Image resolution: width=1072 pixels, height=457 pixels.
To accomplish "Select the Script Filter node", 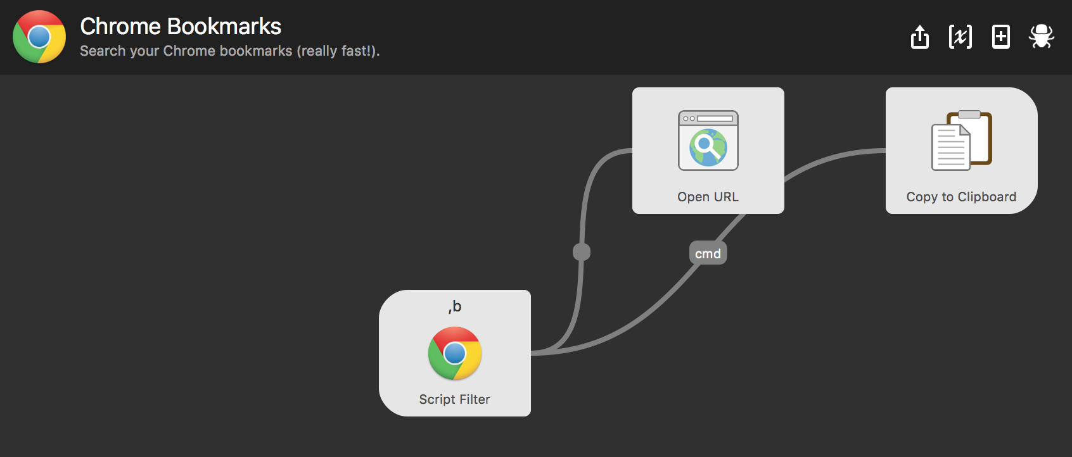I will pos(455,353).
